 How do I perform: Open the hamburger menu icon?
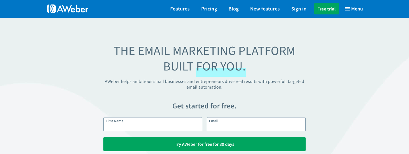click(x=347, y=9)
